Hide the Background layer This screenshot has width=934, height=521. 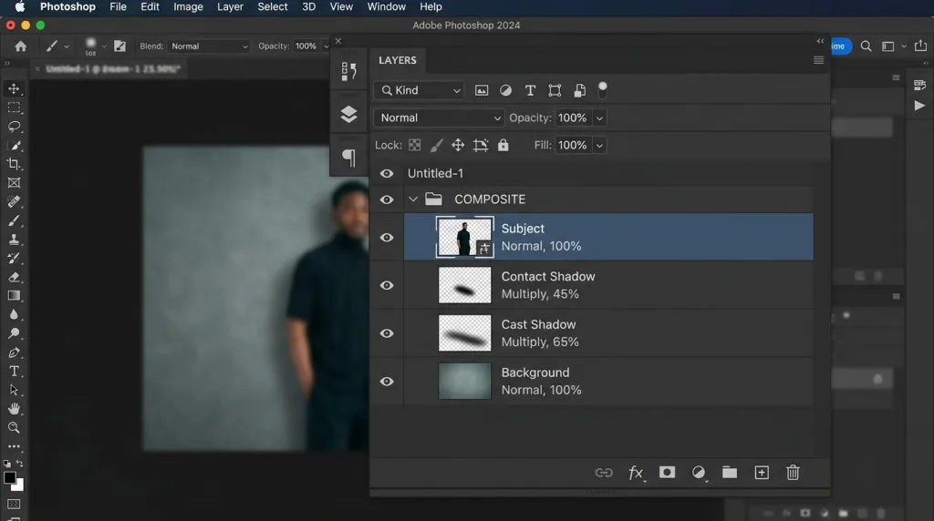(x=387, y=382)
